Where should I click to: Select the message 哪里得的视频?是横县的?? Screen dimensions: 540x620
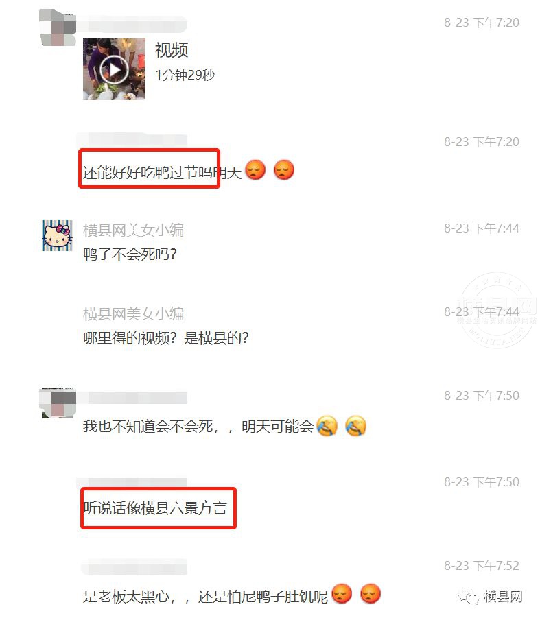166,337
